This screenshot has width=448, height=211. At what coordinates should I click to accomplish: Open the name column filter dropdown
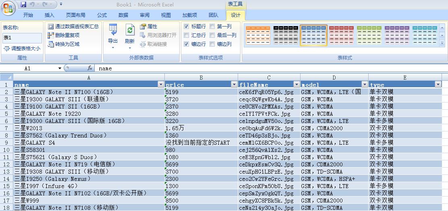tap(161, 84)
